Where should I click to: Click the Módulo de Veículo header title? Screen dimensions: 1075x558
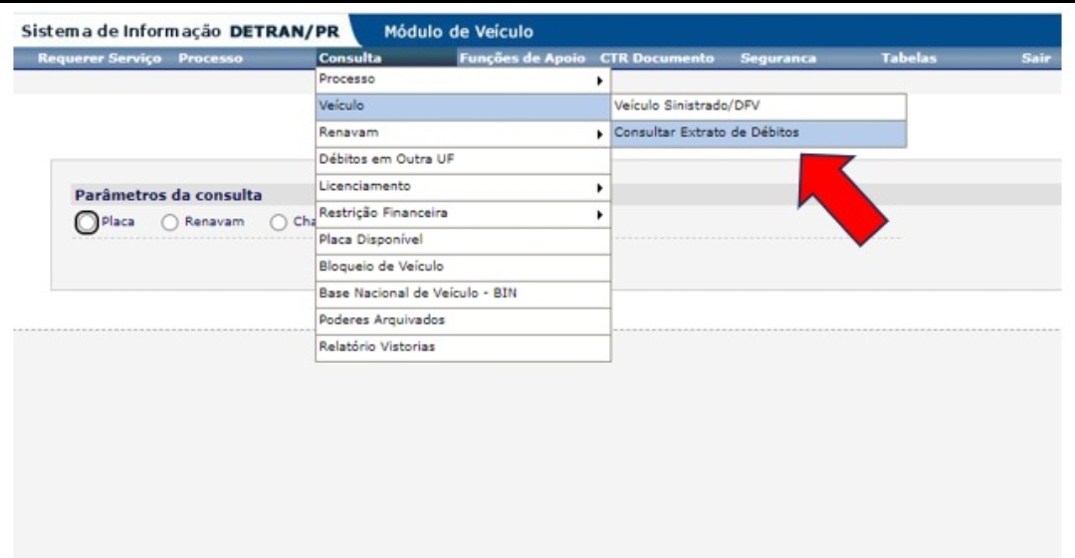(458, 32)
